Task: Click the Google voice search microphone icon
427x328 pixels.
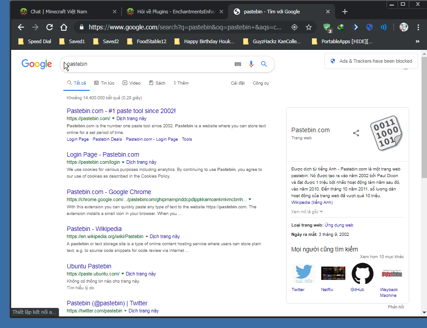Action: pyautogui.click(x=251, y=64)
